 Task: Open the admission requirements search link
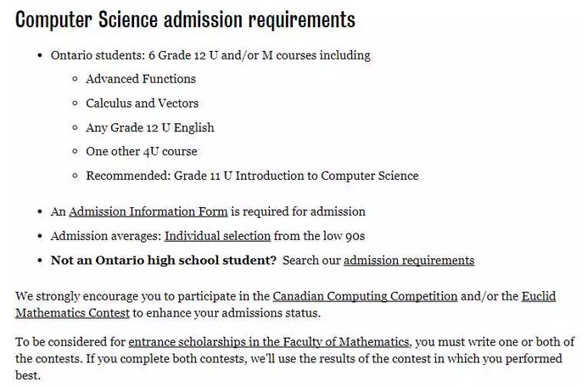click(x=408, y=261)
